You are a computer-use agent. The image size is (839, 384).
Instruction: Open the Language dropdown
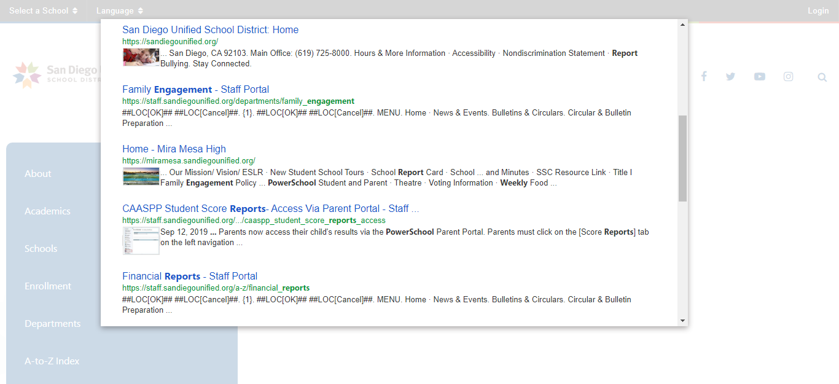pos(119,10)
